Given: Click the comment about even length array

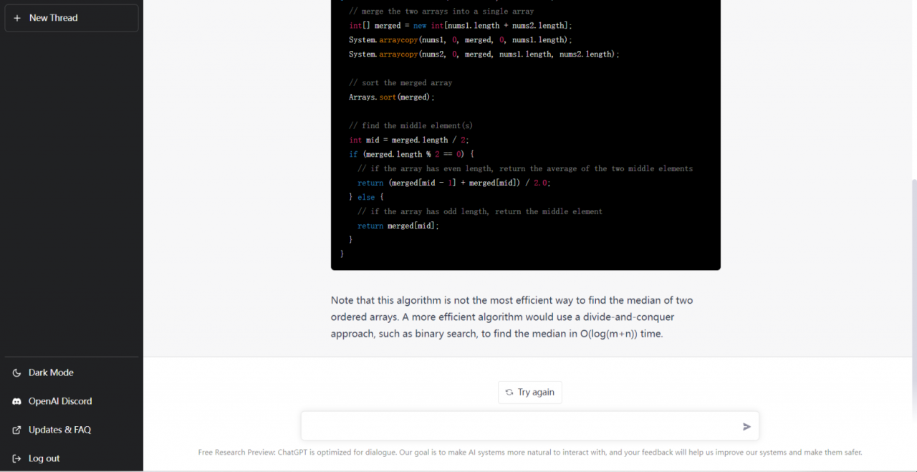Looking at the screenshot, I should 525,168.
